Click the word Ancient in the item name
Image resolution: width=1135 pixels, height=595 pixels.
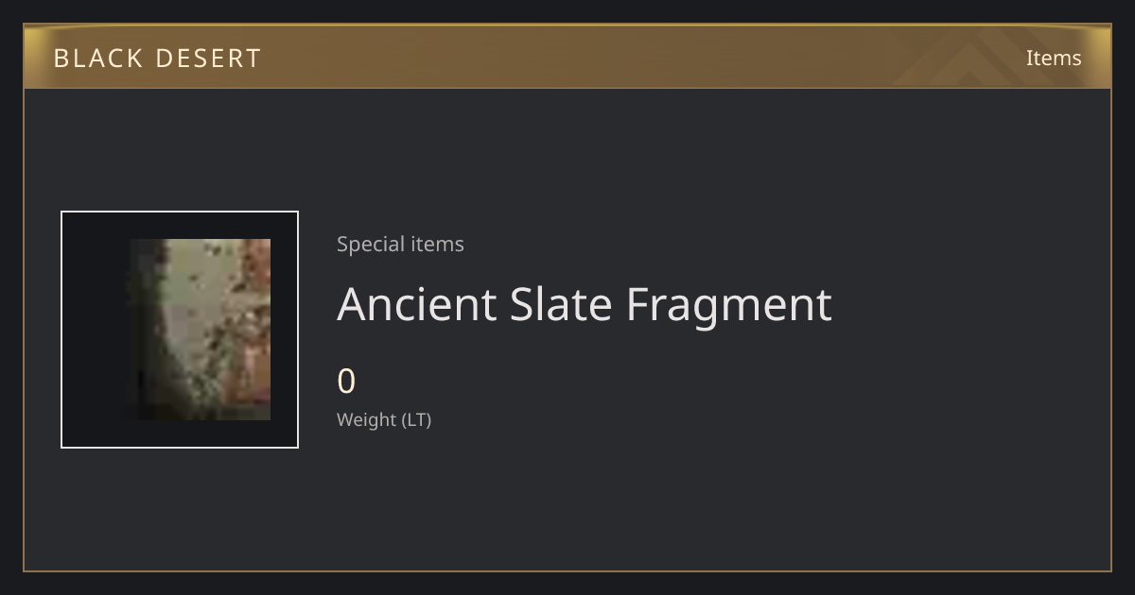coord(417,304)
